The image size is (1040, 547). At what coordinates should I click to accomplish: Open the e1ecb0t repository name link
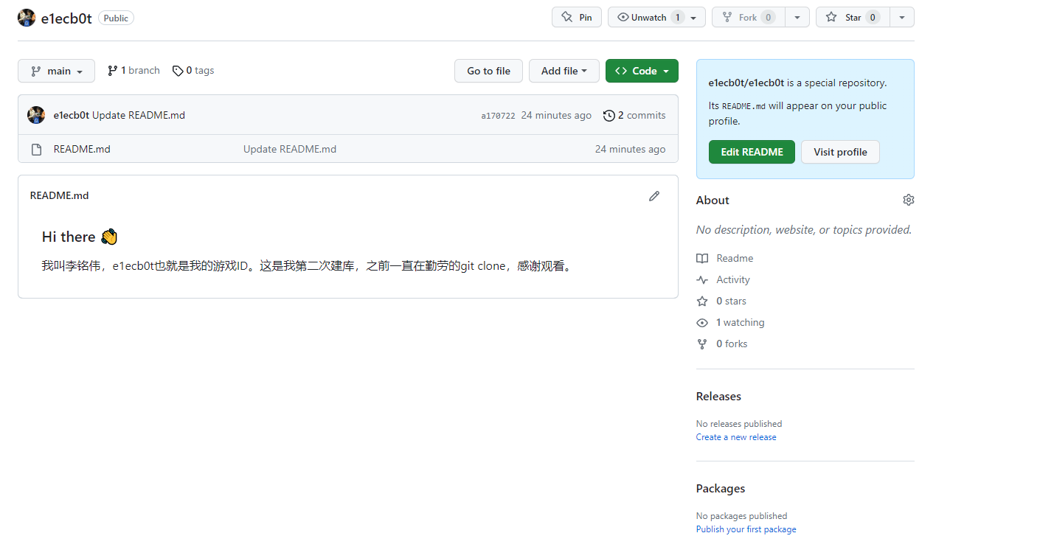[66, 18]
